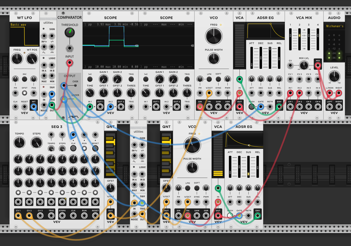Click the FREQ knob on the upper VCO
This screenshot has height=246, width=351.
click(214, 36)
